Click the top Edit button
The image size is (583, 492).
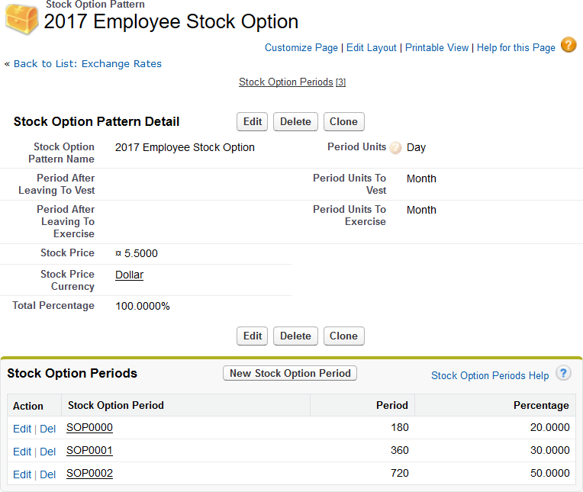(x=253, y=121)
